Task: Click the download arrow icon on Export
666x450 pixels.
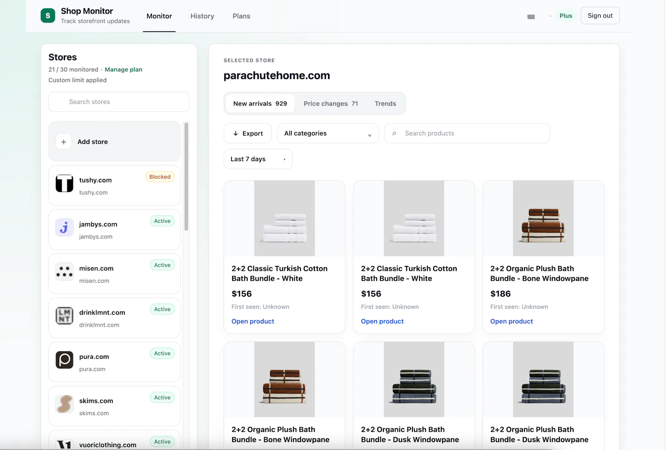Action: tap(236, 133)
